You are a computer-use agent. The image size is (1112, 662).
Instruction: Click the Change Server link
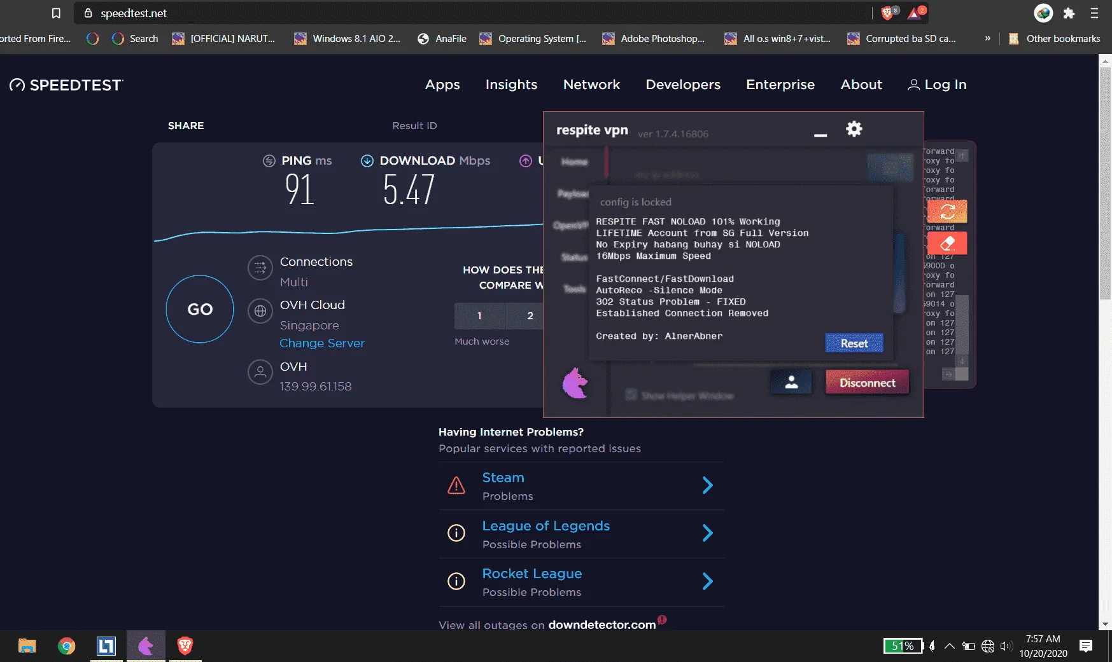322,343
